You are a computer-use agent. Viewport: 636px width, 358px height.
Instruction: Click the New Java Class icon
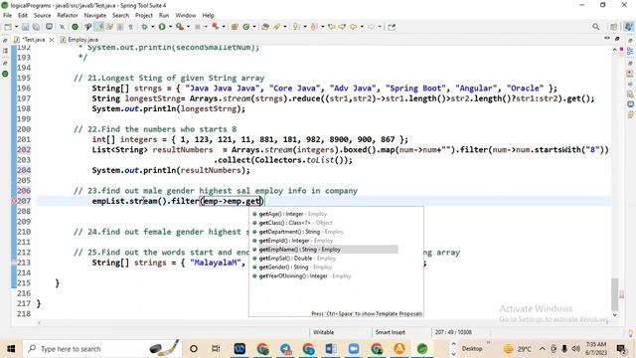[246, 27]
